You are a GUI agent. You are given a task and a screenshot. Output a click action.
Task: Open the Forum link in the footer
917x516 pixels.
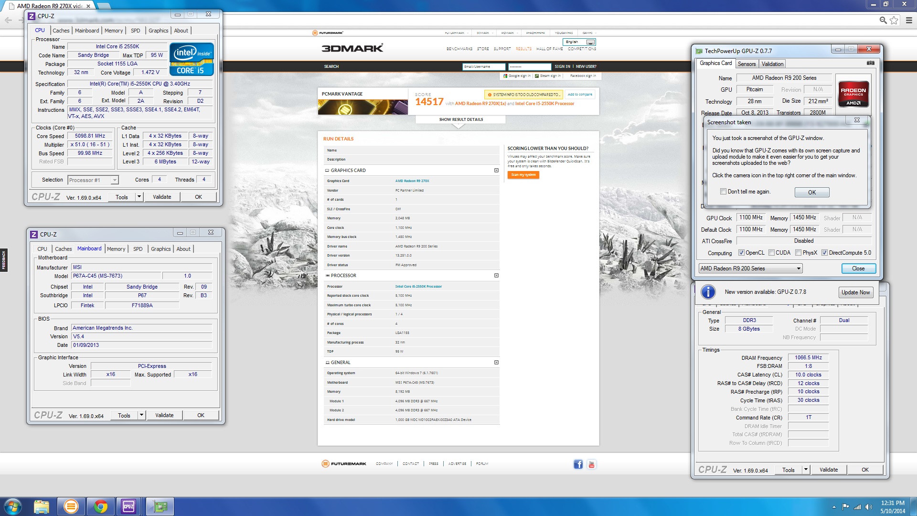[x=482, y=463]
